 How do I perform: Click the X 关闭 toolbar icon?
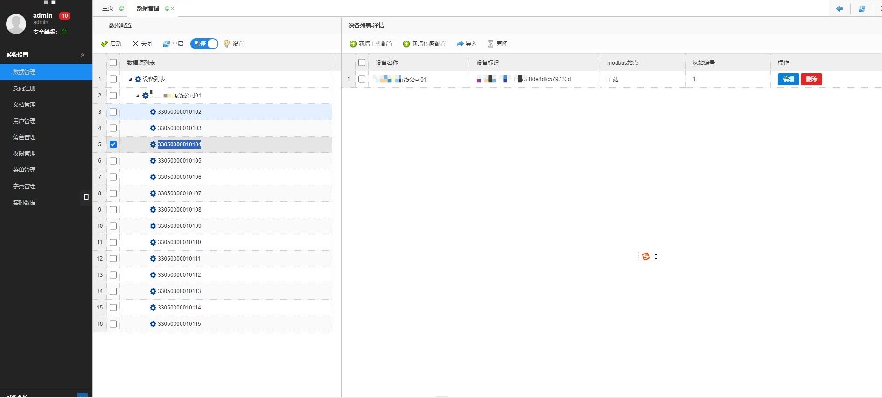[x=135, y=44]
